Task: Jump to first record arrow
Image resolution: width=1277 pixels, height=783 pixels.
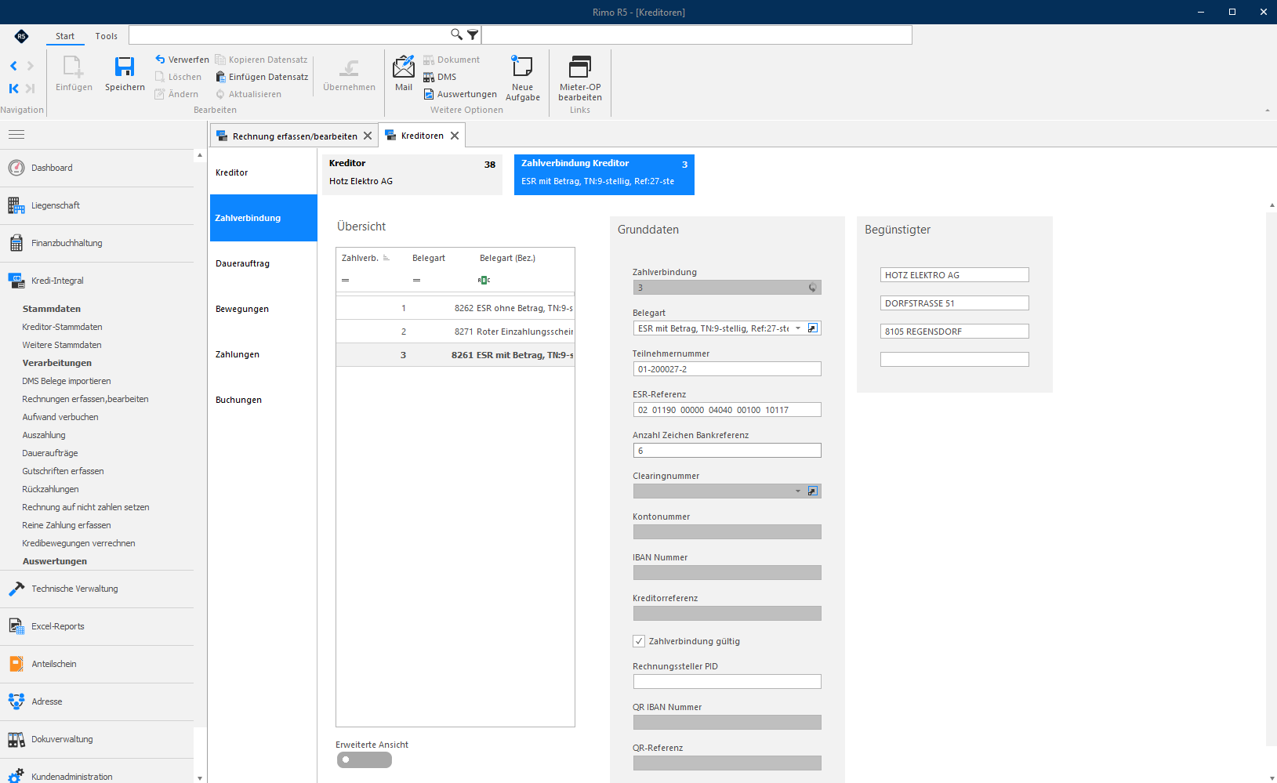Action: [13, 89]
